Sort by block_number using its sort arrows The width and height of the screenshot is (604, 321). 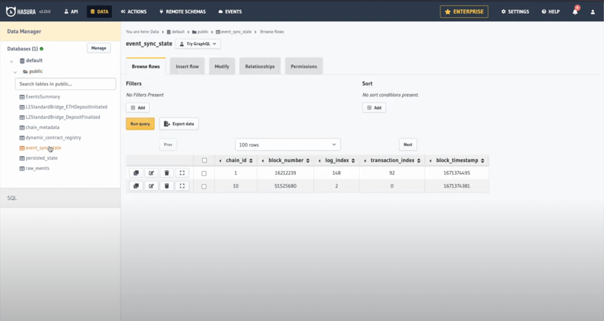(x=308, y=160)
